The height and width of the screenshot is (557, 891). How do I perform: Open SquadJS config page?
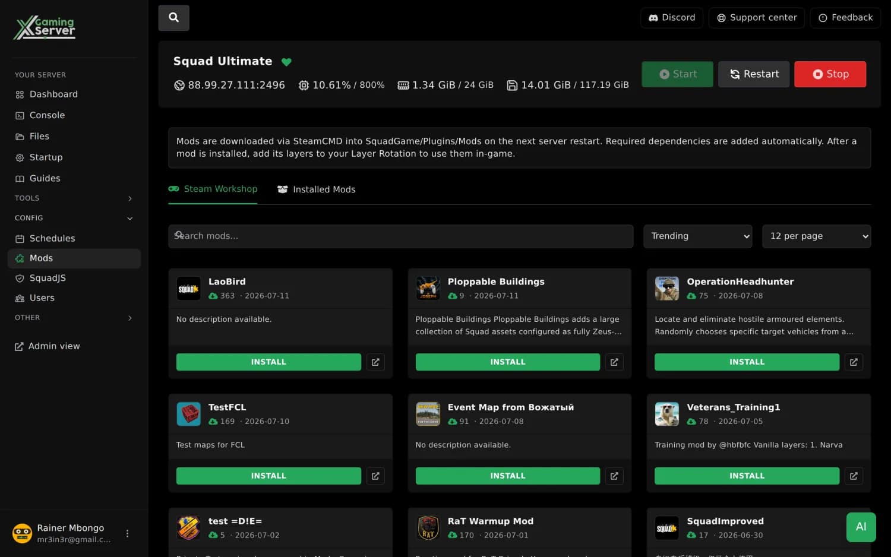click(74, 278)
